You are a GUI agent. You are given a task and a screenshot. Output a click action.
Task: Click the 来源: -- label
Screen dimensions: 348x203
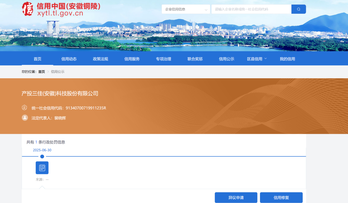coord(42,180)
